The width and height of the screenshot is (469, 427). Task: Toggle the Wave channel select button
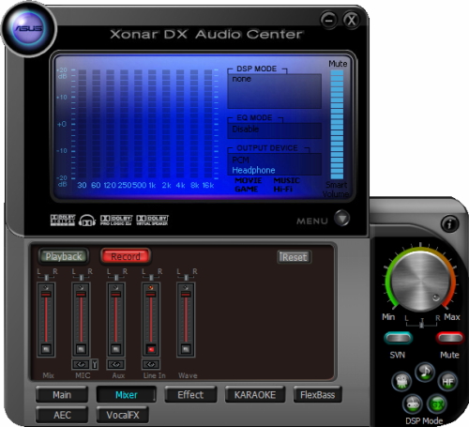[x=186, y=348]
